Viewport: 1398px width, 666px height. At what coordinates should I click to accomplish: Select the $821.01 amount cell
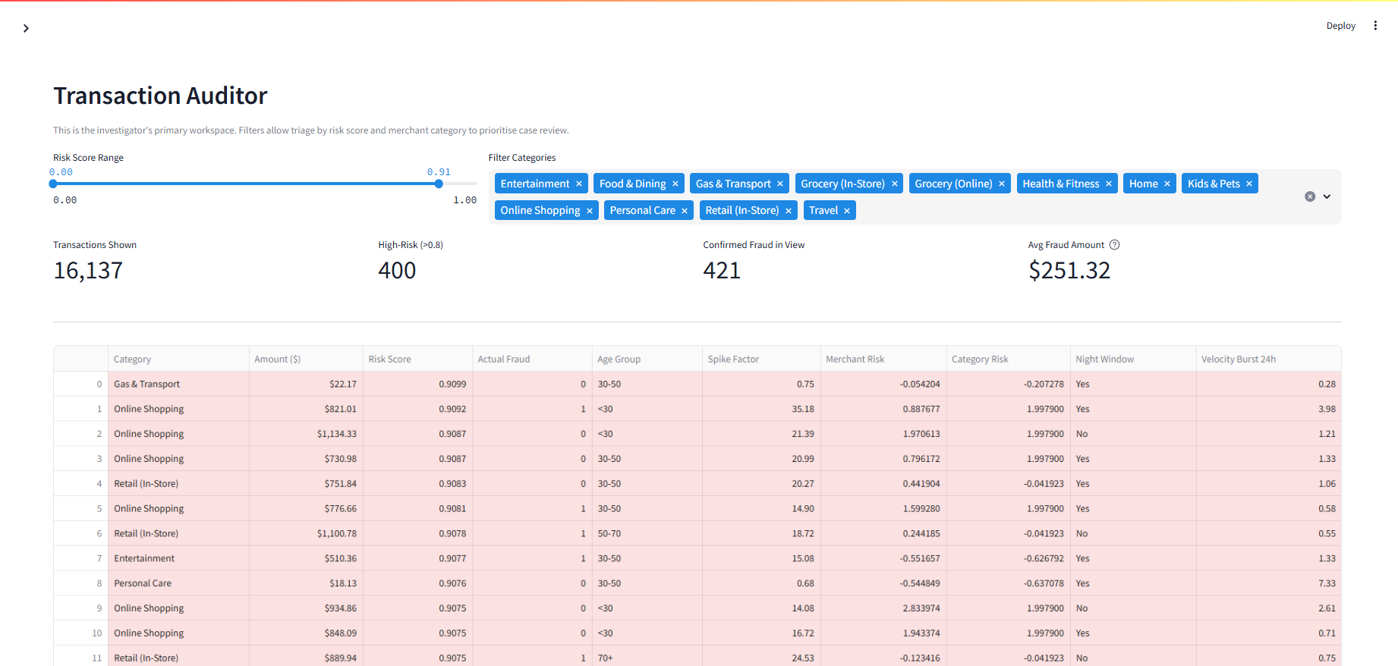coord(306,409)
